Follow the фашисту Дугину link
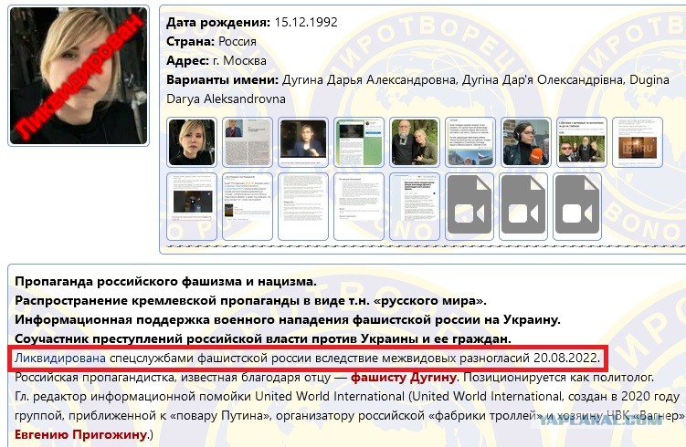 pos(404,377)
